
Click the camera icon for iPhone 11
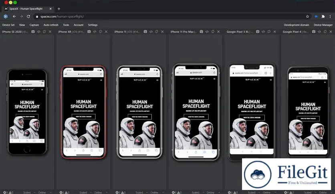tap(145, 32)
